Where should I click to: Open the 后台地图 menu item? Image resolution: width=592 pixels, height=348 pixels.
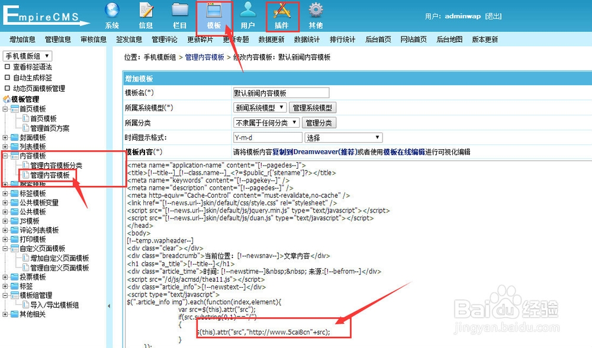point(449,39)
